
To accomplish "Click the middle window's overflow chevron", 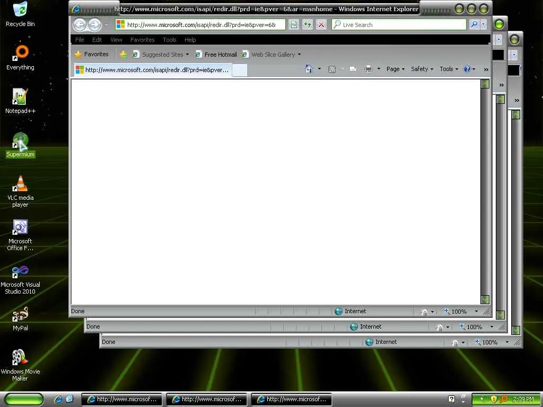I will (x=501, y=85).
